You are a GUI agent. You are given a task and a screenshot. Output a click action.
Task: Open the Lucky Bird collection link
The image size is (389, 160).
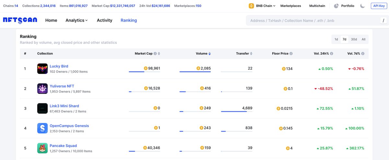click(x=59, y=66)
